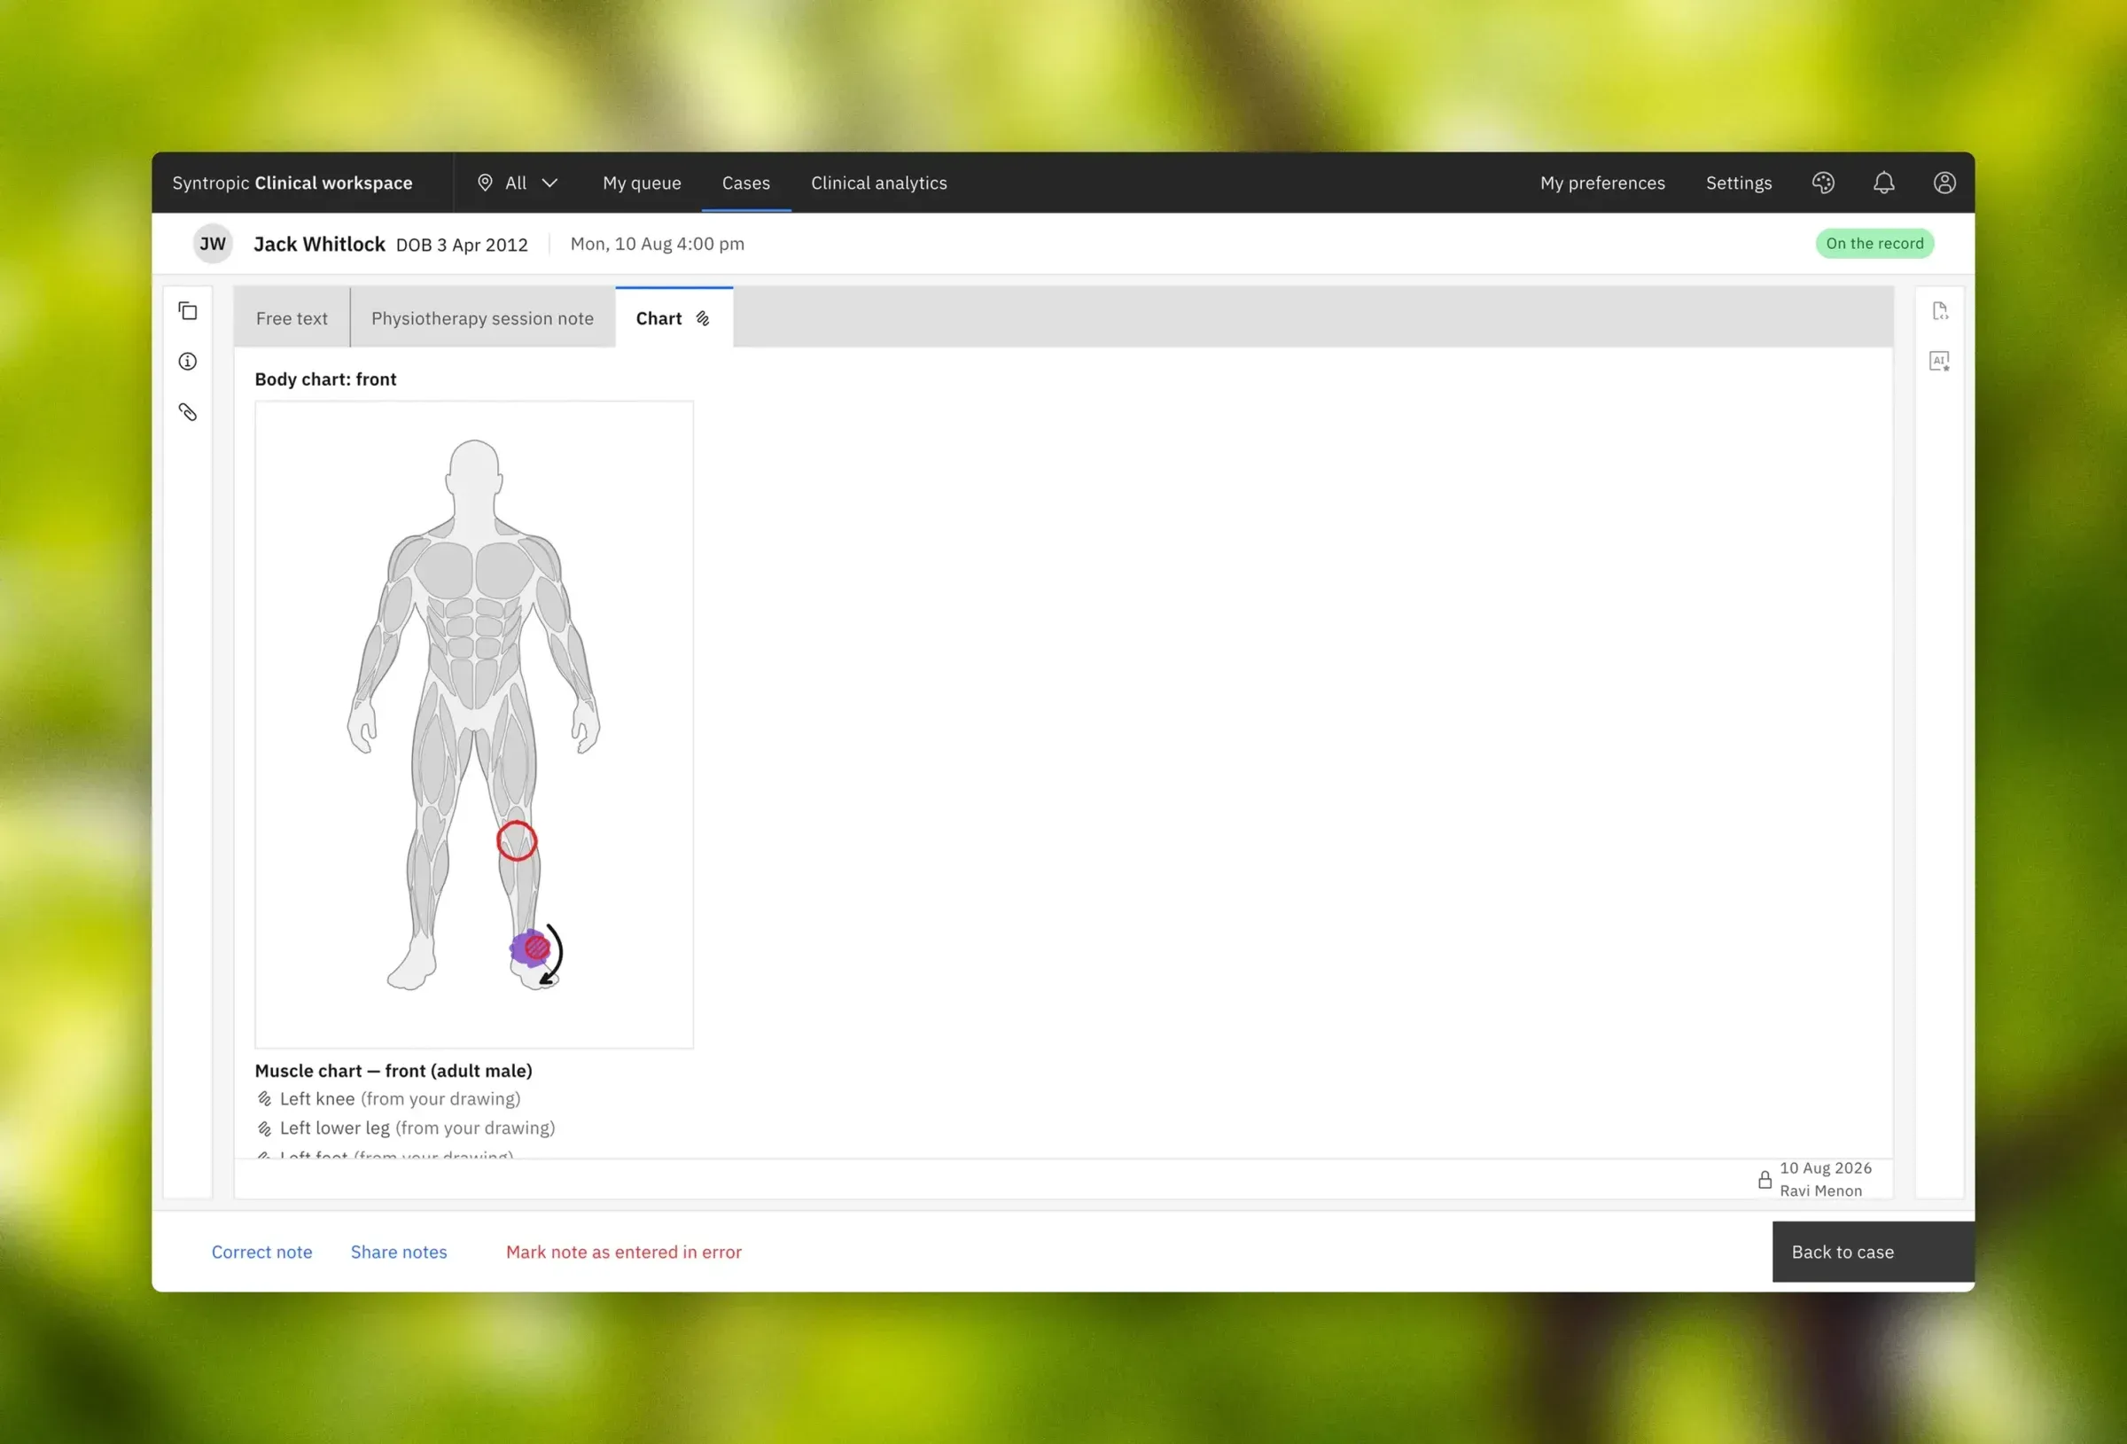Switch to the Free text tab
Viewport: 2127px width, 1444px height.
(x=291, y=317)
